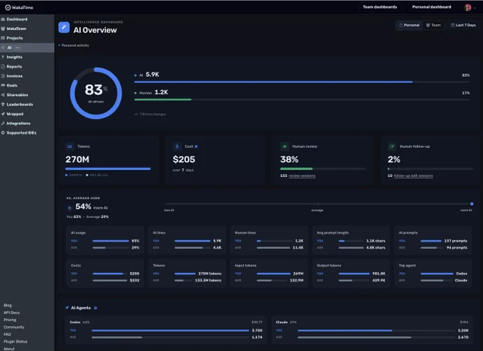Open Team dashboards in top bar

[x=380, y=7]
